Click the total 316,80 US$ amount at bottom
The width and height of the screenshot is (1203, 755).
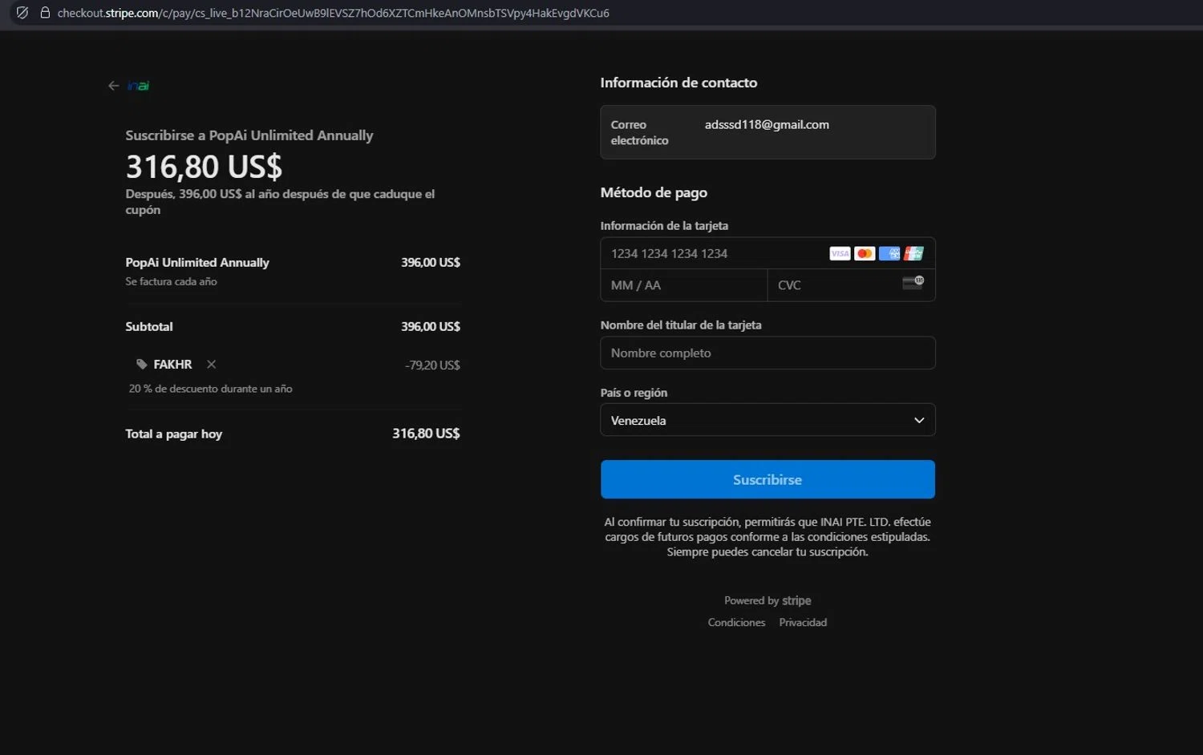tap(426, 433)
